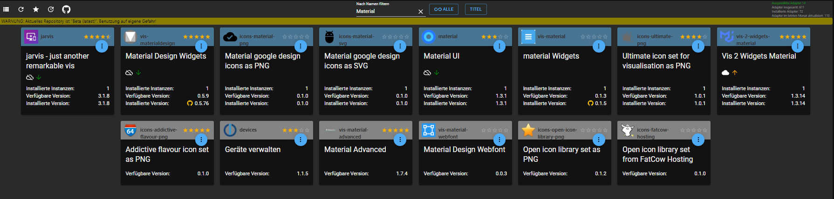Open the three-dot menu on the Material UI card
Image resolution: width=834 pixels, height=199 pixels.
tap(499, 46)
